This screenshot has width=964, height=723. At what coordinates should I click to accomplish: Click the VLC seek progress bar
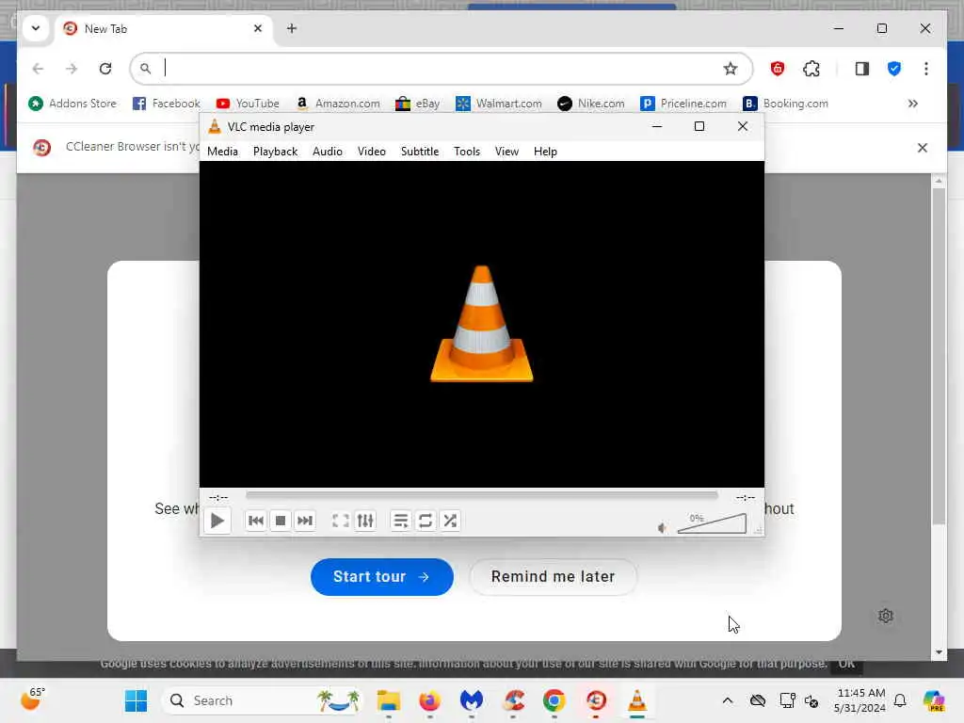coord(481,495)
